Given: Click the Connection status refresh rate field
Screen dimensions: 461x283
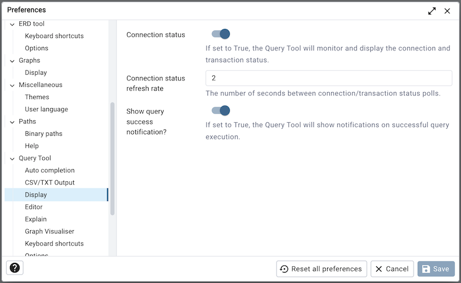Looking at the screenshot, I should coord(328,78).
